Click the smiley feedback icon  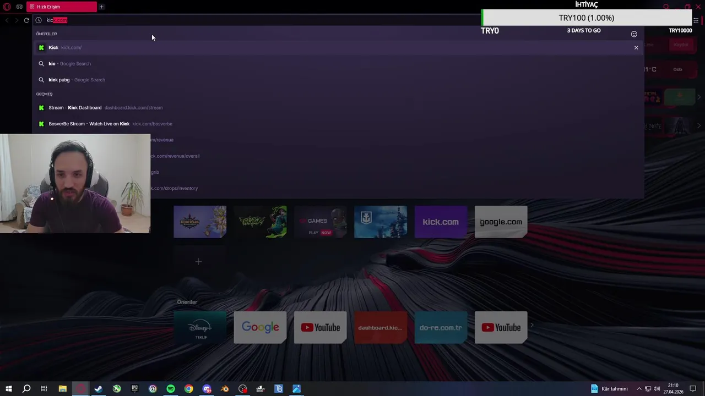tap(634, 34)
